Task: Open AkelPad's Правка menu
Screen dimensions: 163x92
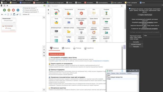Action: (x=113, y=73)
